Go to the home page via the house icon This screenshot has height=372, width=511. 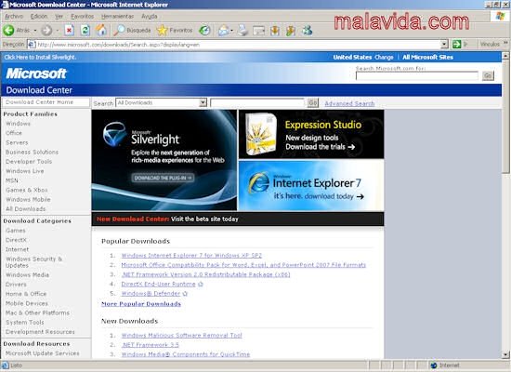click(x=101, y=31)
